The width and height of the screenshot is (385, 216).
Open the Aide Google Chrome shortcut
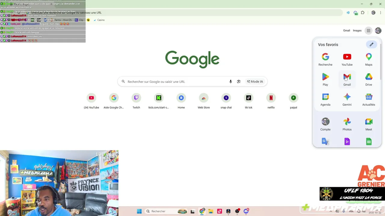[x=114, y=101]
